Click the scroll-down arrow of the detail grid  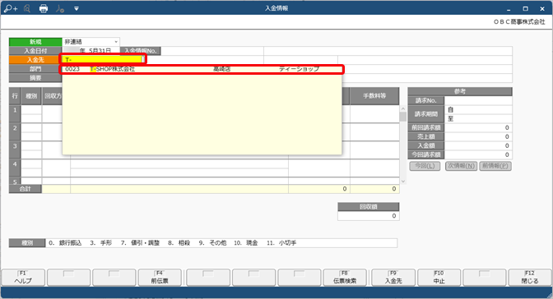pyautogui.click(x=403, y=182)
